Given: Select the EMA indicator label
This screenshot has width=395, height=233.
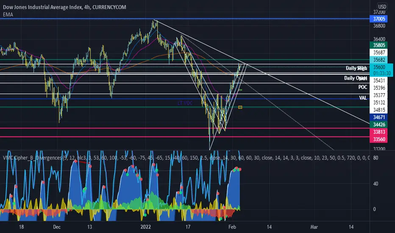Looking at the screenshot, I should tap(8, 14).
